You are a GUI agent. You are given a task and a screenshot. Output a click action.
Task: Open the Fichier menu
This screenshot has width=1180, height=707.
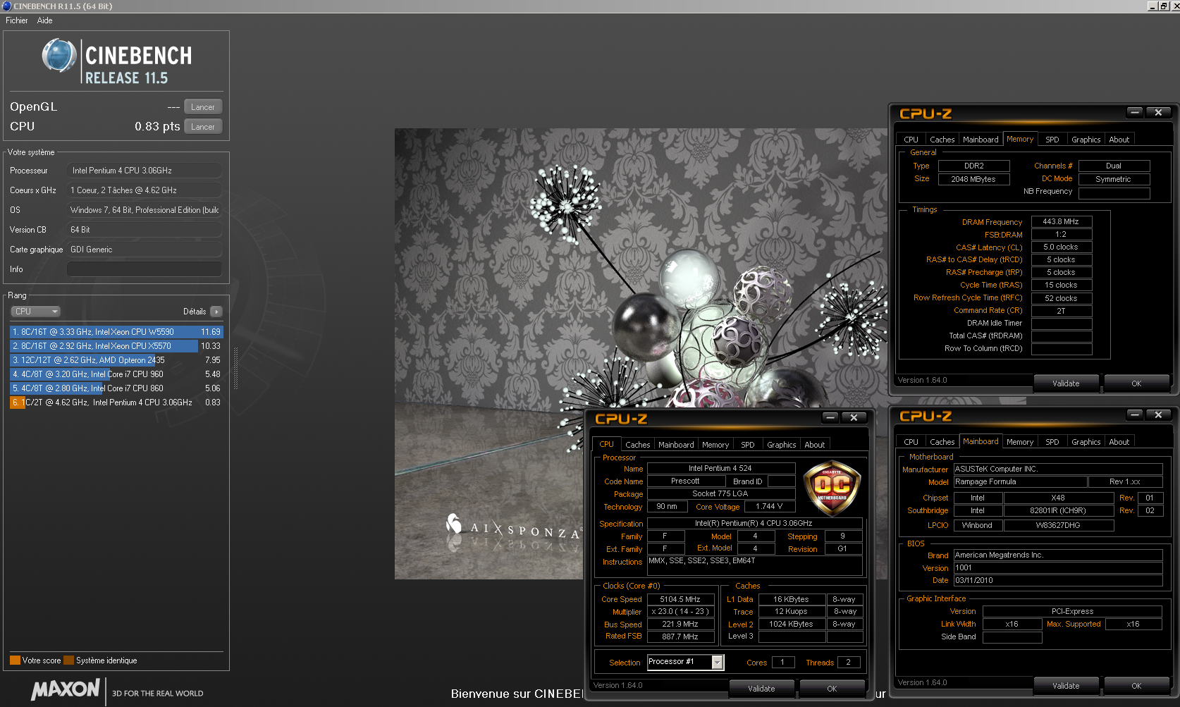point(17,20)
